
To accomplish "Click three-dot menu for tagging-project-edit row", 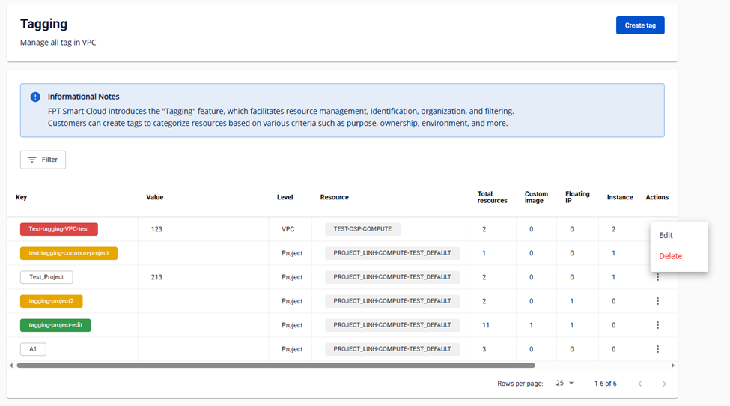I will (x=657, y=325).
